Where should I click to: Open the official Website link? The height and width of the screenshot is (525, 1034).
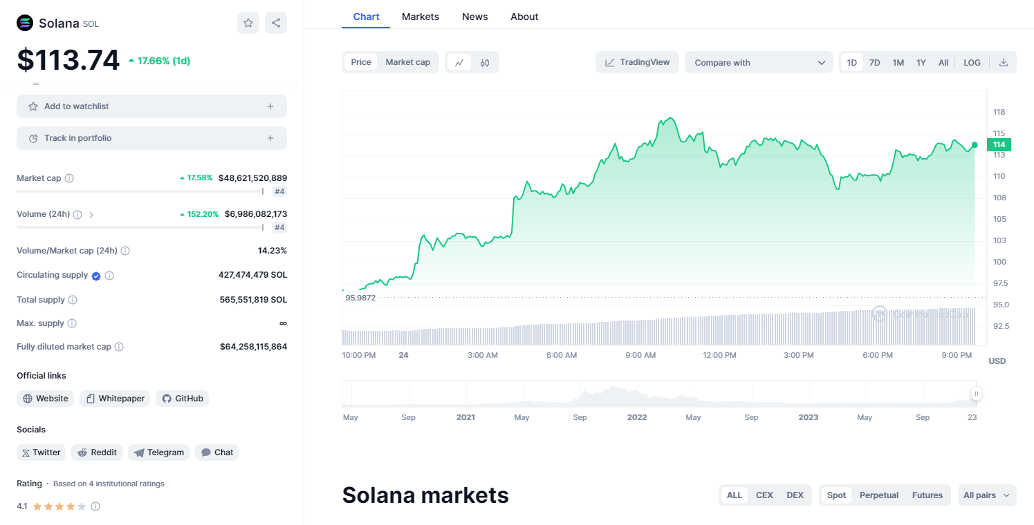pyautogui.click(x=46, y=399)
